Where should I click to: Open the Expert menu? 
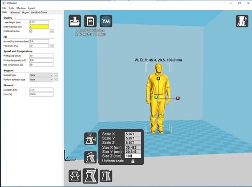point(31,8)
